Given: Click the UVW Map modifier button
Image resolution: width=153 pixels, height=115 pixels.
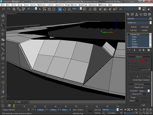Looking at the screenshot, I should point(145,27).
